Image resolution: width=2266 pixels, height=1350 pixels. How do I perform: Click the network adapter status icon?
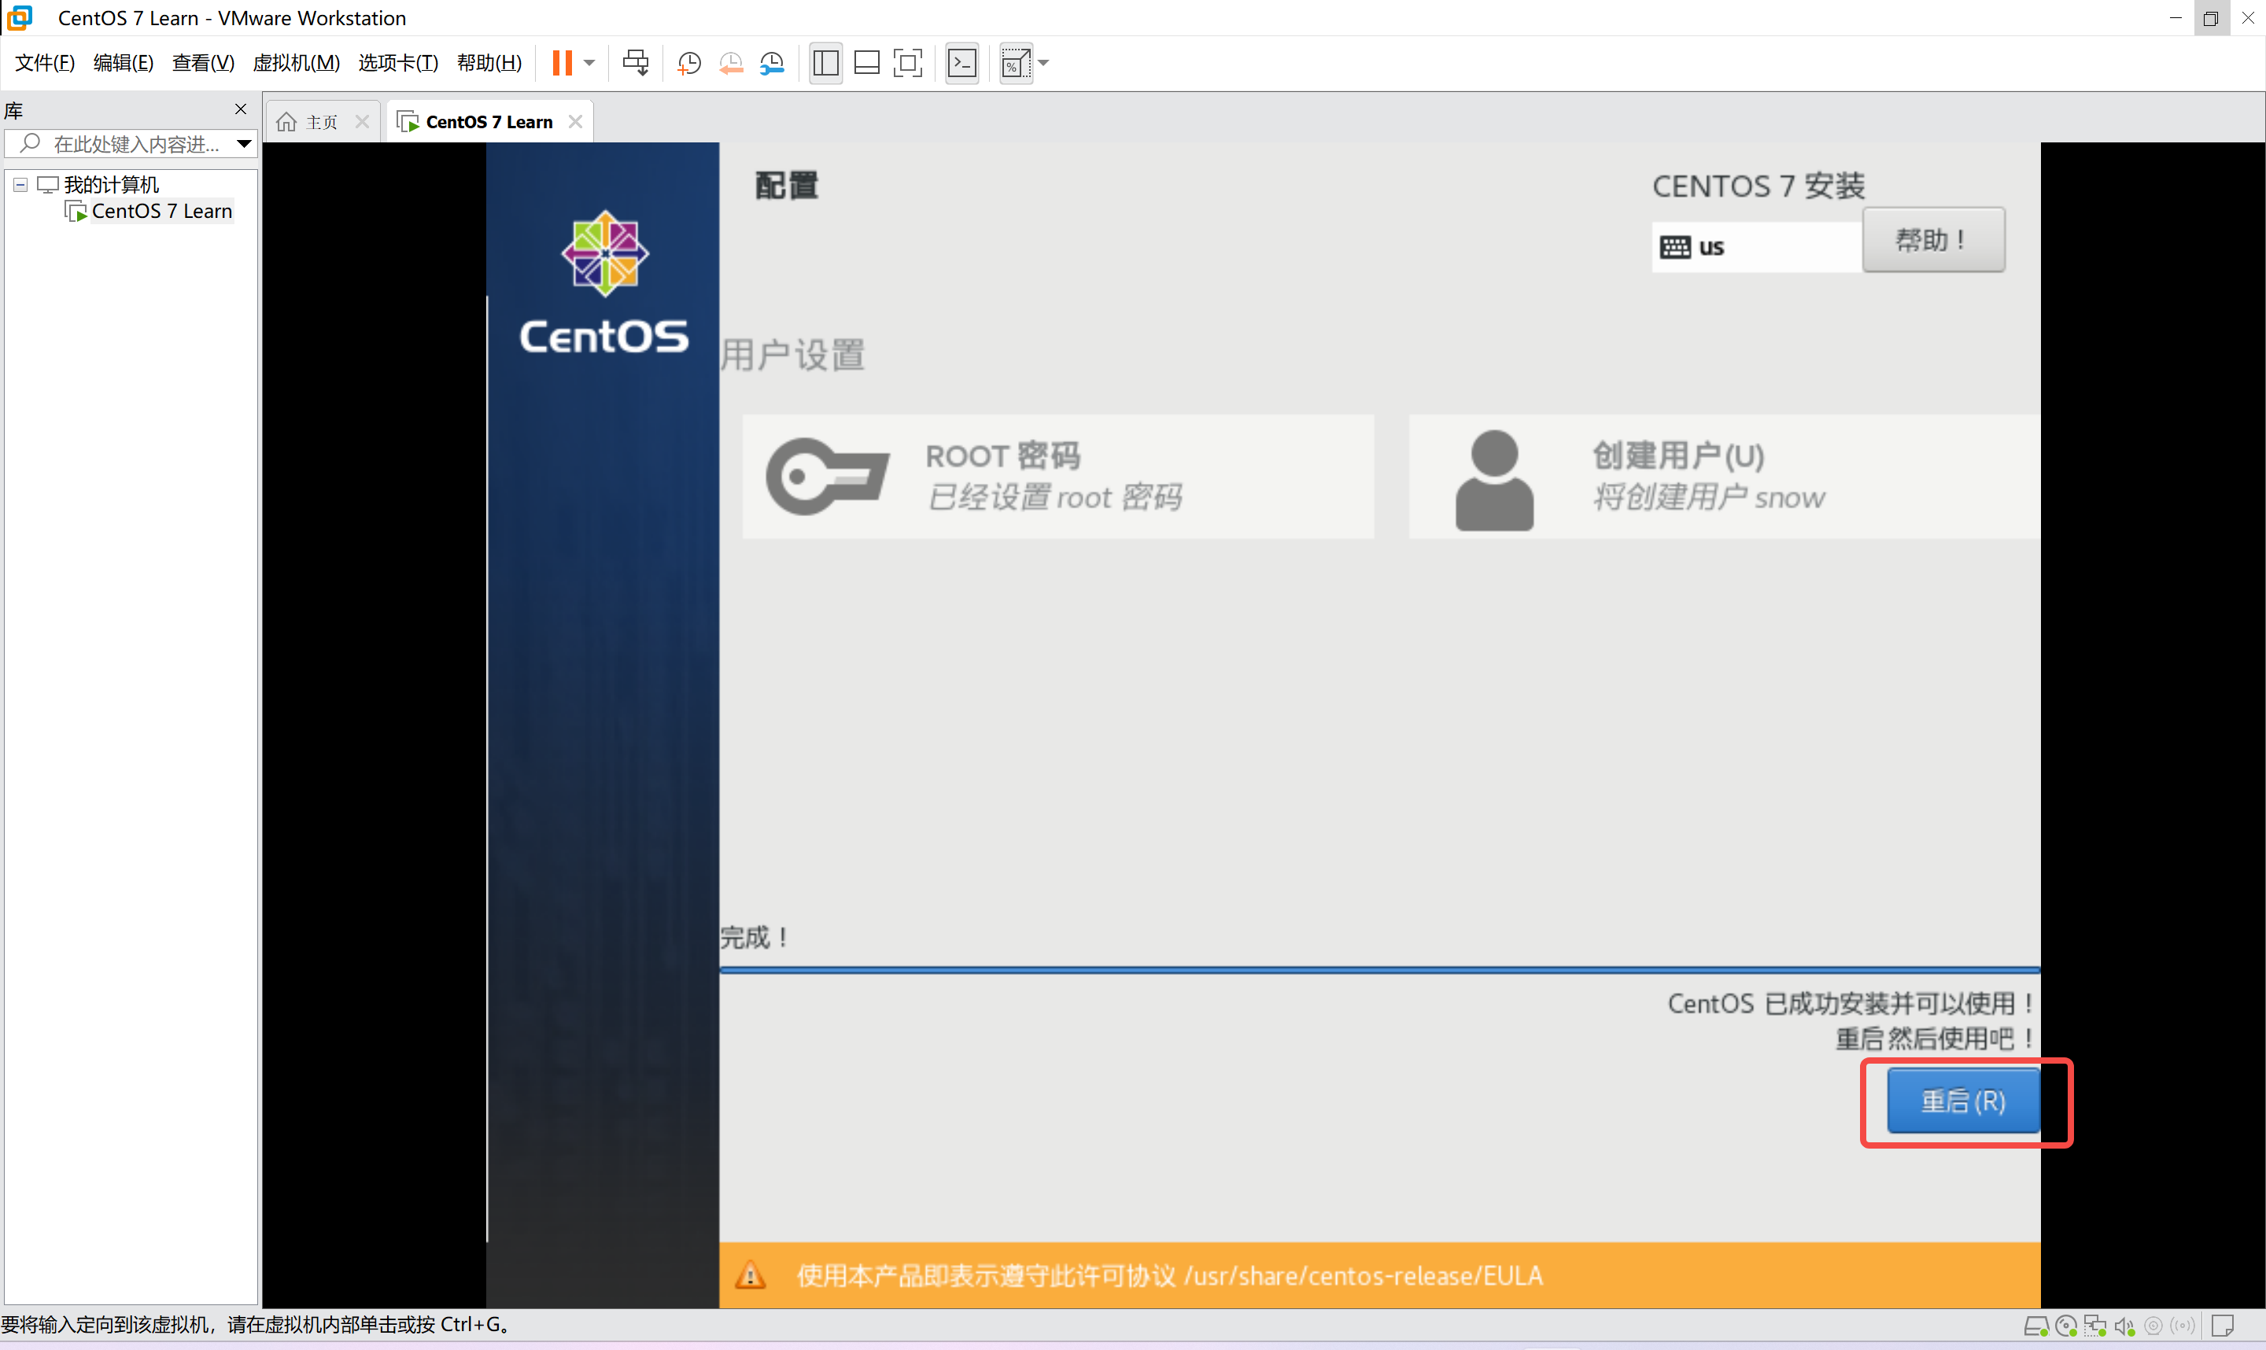tap(2096, 1326)
